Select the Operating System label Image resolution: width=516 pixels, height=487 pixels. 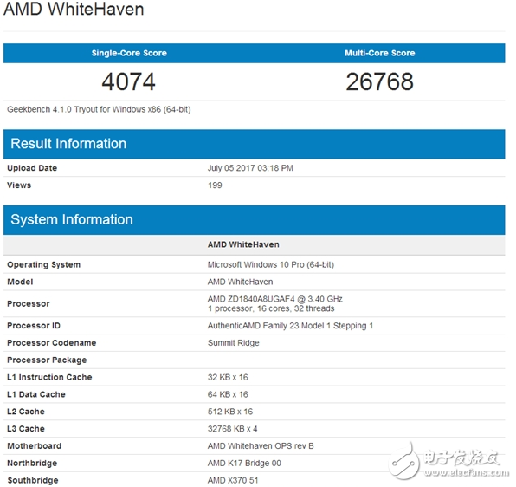[x=44, y=265]
